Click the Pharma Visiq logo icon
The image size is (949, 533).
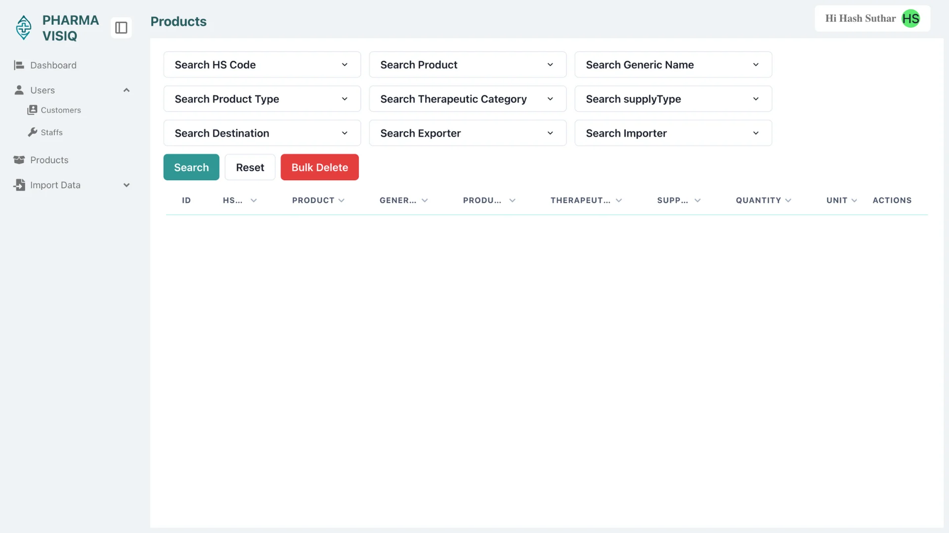pyautogui.click(x=24, y=28)
